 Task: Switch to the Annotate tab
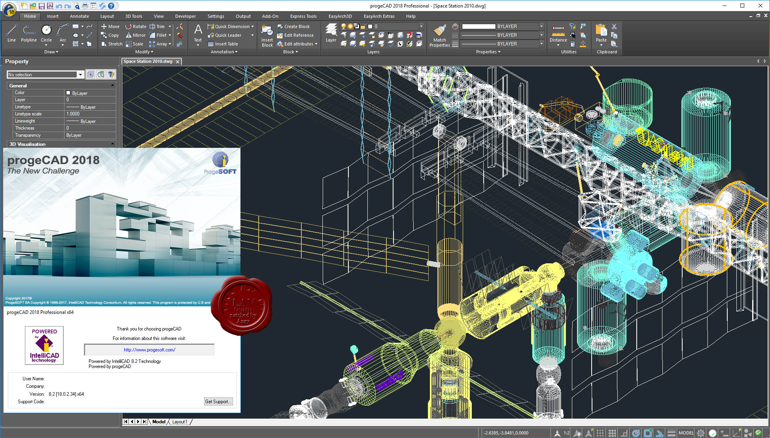pyautogui.click(x=79, y=16)
